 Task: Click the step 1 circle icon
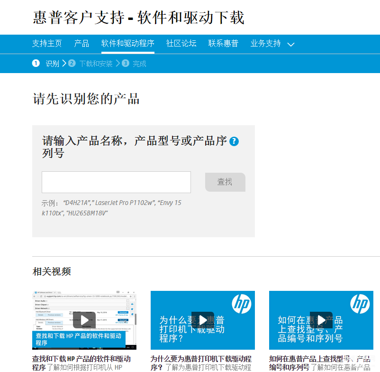click(x=36, y=63)
